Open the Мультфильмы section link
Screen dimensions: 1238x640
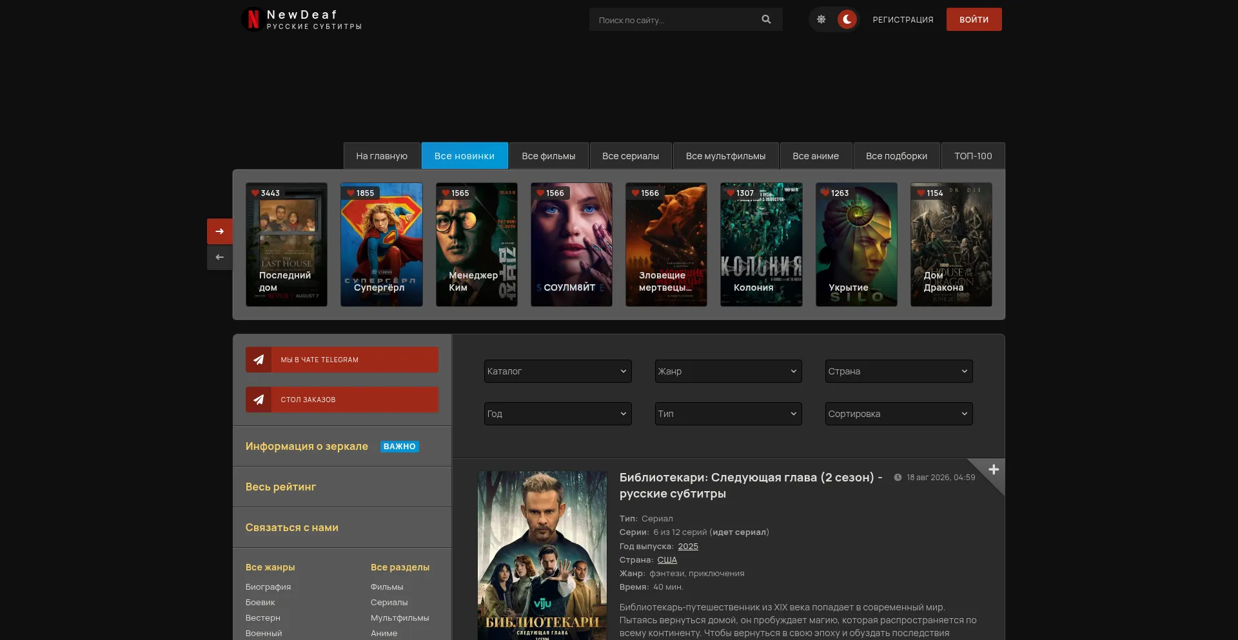(x=400, y=617)
